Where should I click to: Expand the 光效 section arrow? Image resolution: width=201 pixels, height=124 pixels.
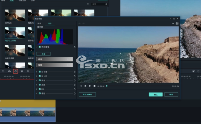(x=37, y=85)
